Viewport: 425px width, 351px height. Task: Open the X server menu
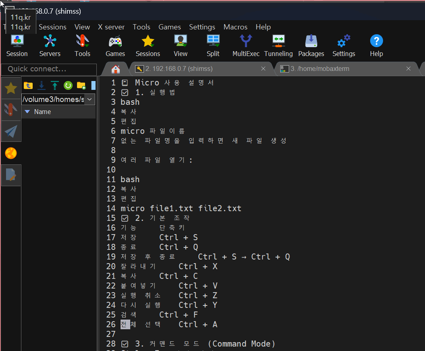pos(111,27)
